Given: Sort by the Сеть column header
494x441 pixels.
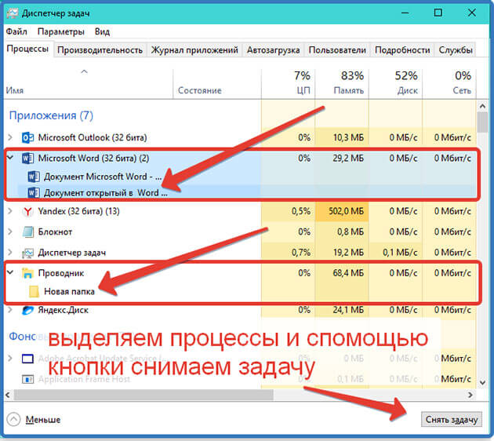Looking at the screenshot, I should pos(449,83).
